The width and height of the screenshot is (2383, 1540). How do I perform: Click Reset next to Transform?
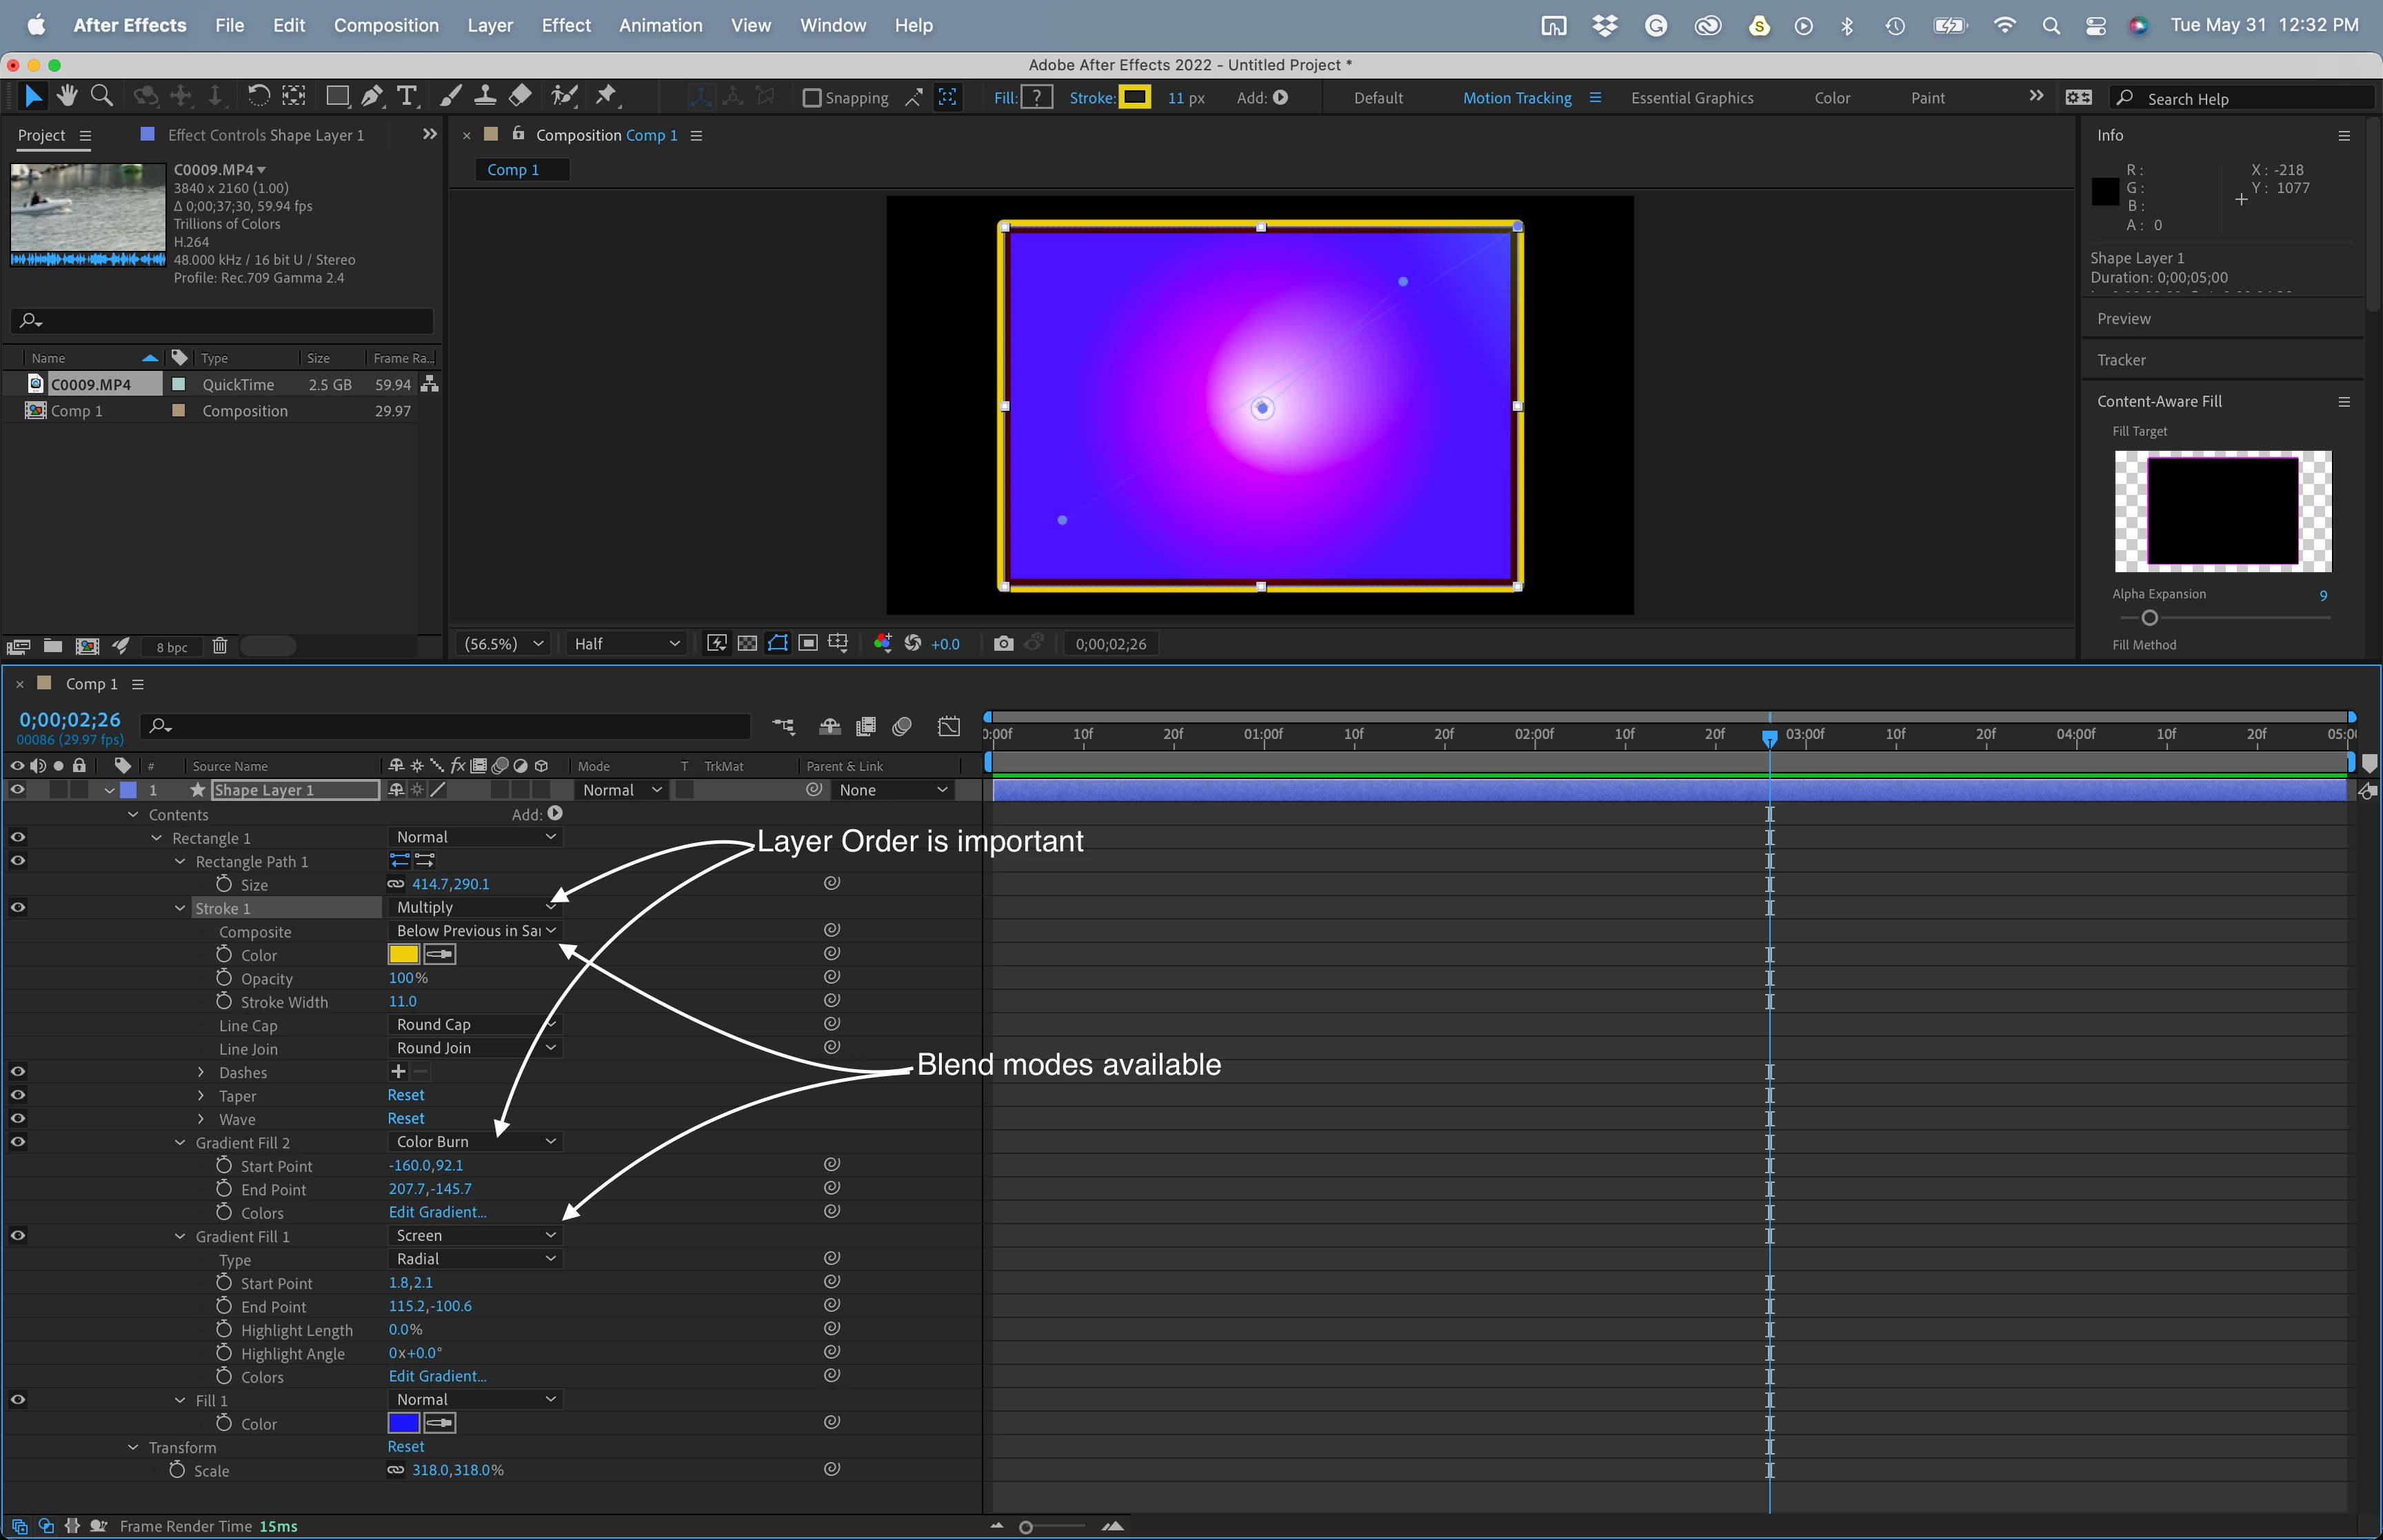point(406,1447)
